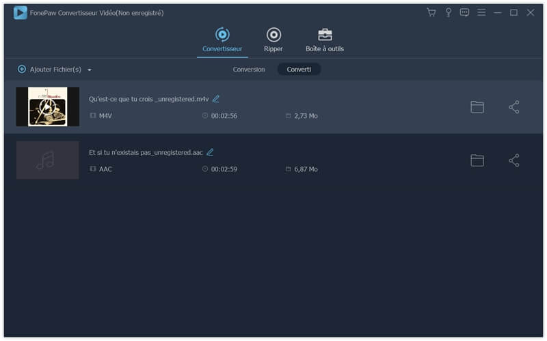The width and height of the screenshot is (547, 341).
Task: Select the Converti sub-tab
Action: pyautogui.click(x=299, y=70)
